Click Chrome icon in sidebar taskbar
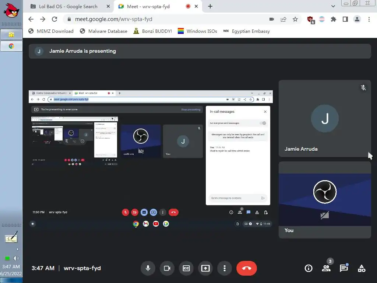 [x=11, y=46]
